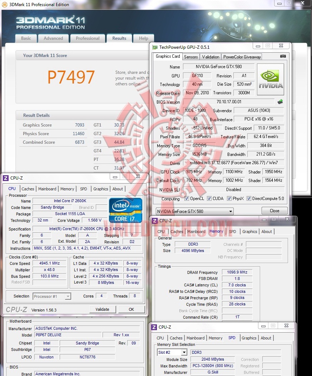
Task: Click the Graphics Score value 7093
Action: coord(80,125)
